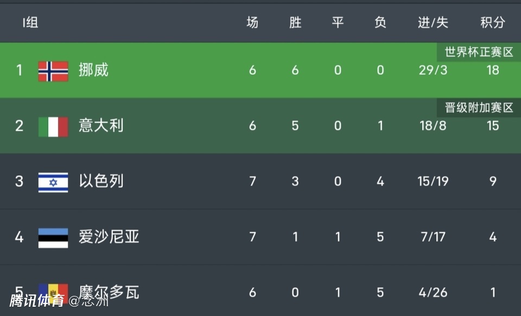Click the I组 group label
This screenshot has width=521, height=316.
pos(30,23)
